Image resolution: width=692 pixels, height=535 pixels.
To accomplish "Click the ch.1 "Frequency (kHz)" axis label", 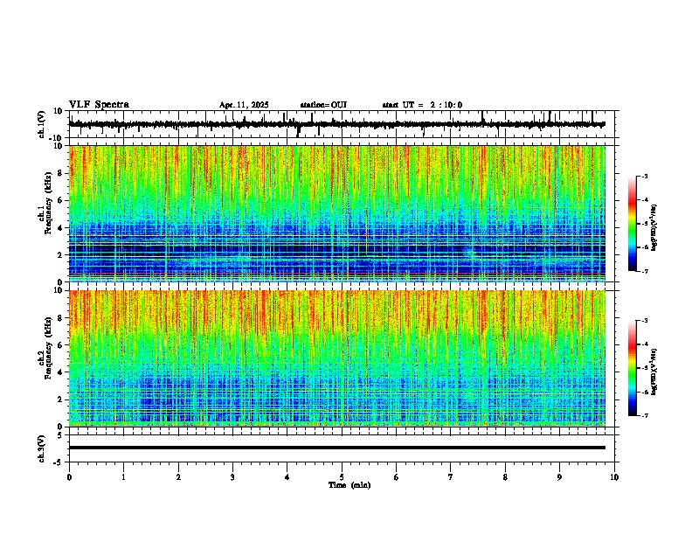I will point(48,203).
